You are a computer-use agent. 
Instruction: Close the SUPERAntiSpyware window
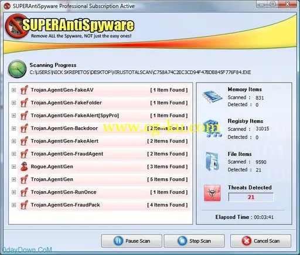pyautogui.click(x=287, y=4)
